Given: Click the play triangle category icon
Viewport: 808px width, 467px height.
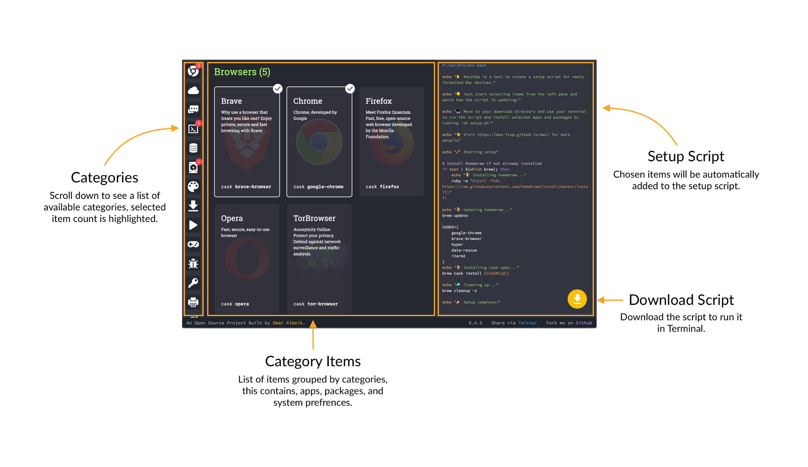Looking at the screenshot, I should [x=193, y=225].
